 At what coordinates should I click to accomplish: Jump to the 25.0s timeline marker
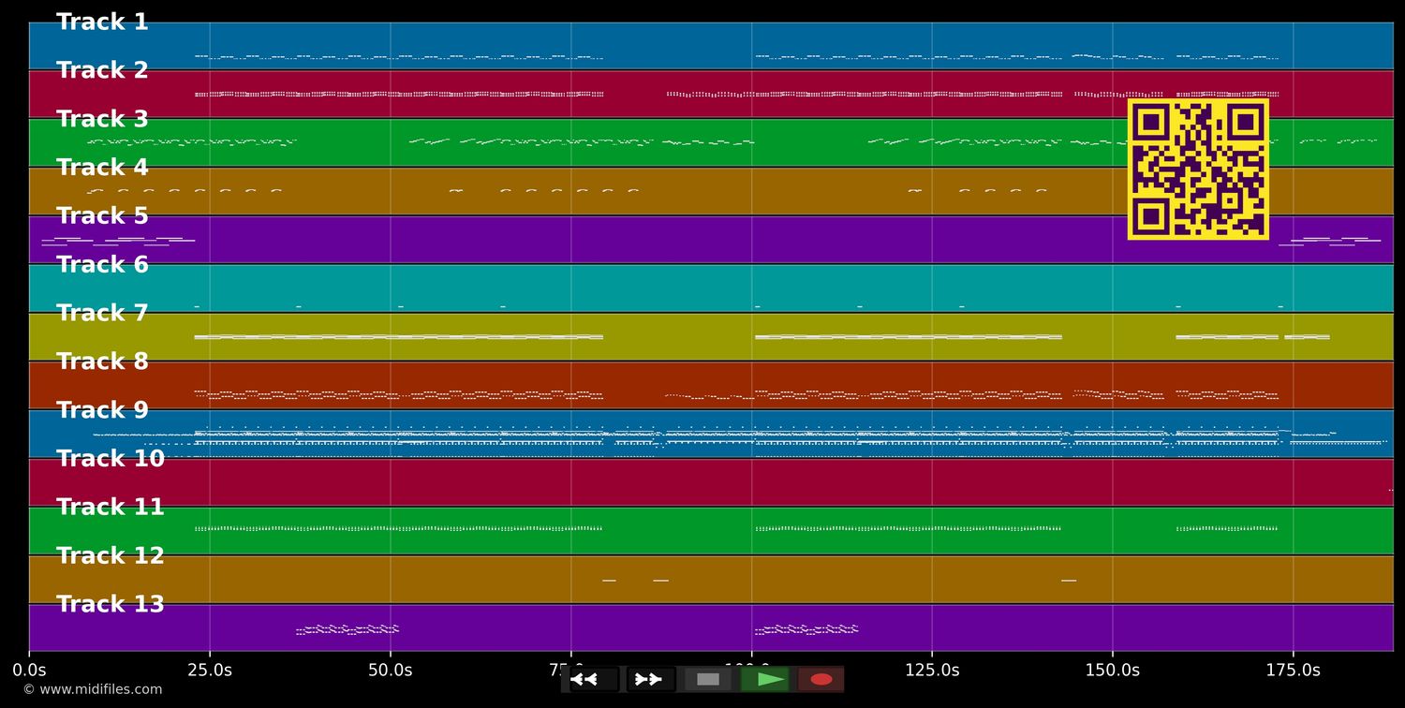[210, 671]
